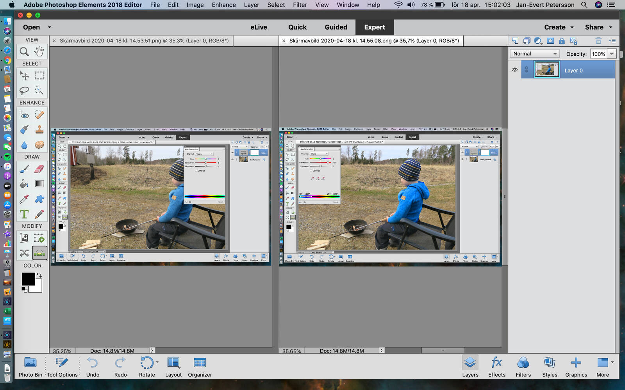Click the black foreground color swatch
This screenshot has height=390, width=625.
click(28, 279)
